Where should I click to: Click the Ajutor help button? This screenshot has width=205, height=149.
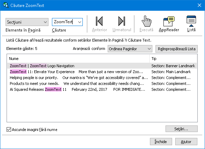point(186,141)
